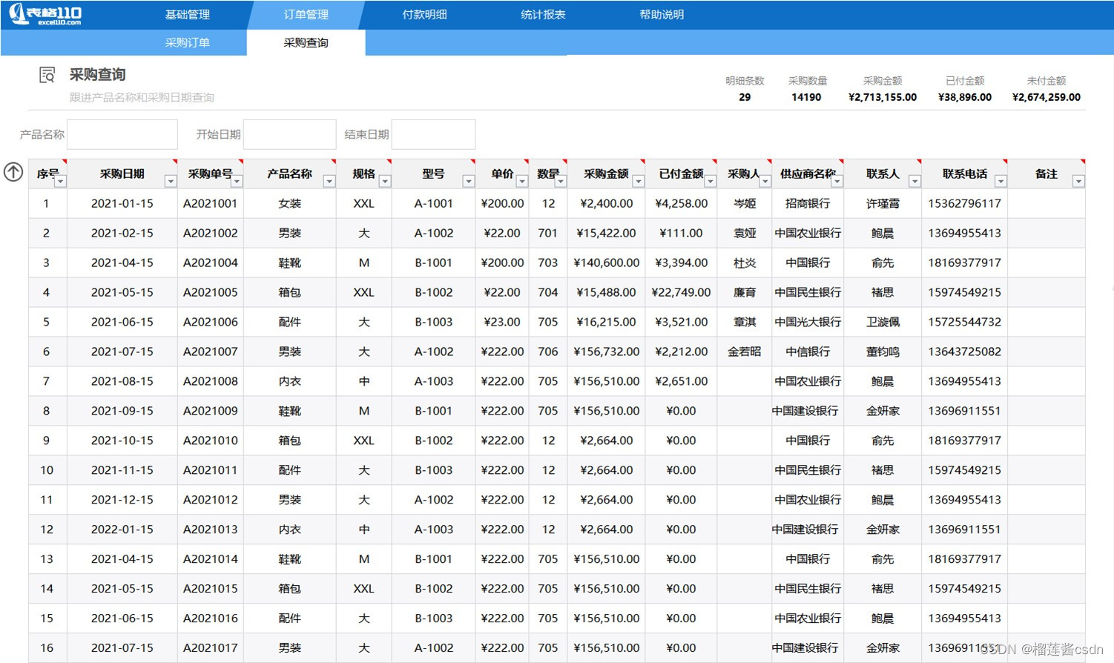Viewport: 1114px width, 663px height.
Task: Open the 订单管理 menu
Action: point(306,14)
